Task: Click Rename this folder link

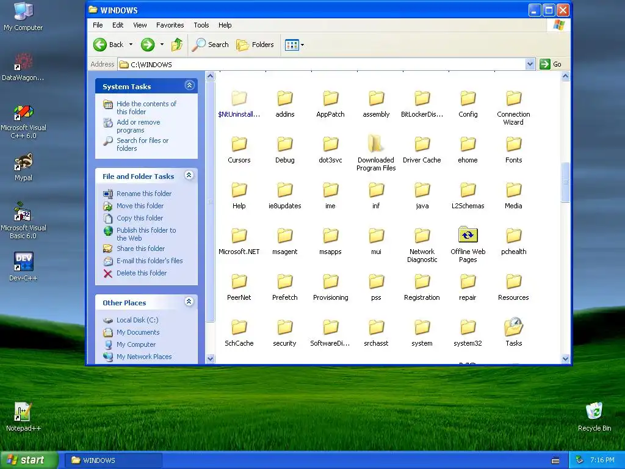Action: coord(144,194)
